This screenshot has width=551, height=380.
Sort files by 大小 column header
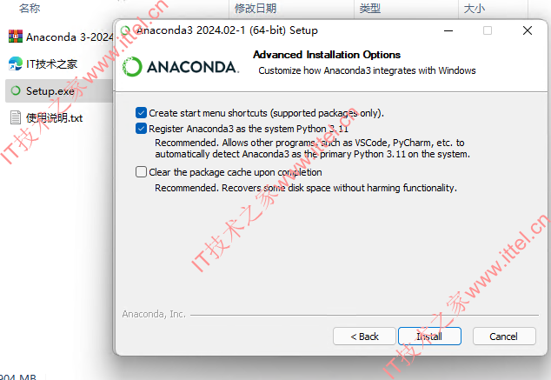(x=475, y=8)
